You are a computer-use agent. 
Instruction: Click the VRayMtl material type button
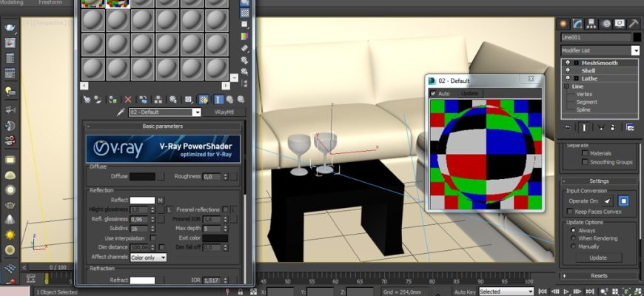pos(224,112)
